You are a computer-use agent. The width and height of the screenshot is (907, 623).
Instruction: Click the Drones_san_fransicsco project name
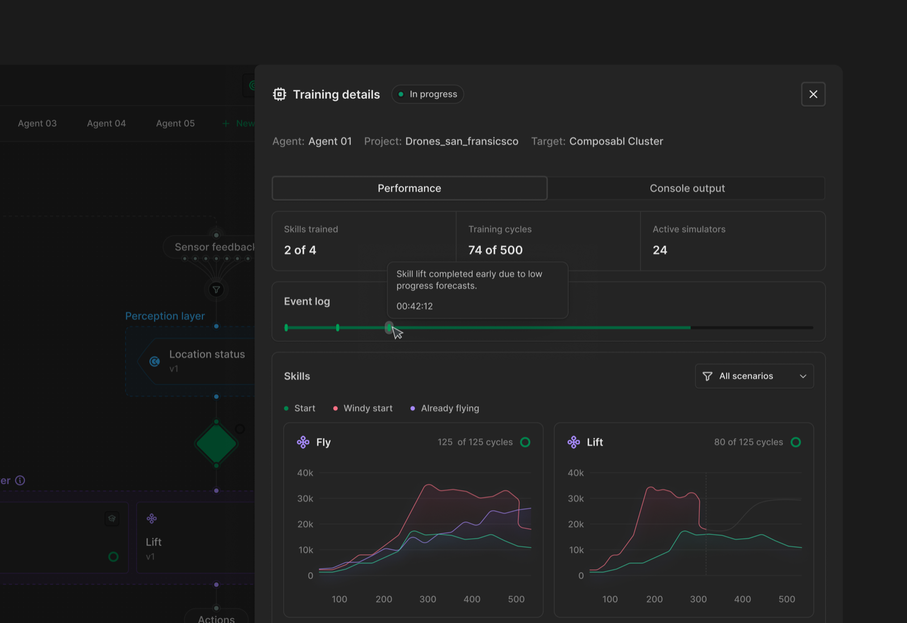point(461,141)
